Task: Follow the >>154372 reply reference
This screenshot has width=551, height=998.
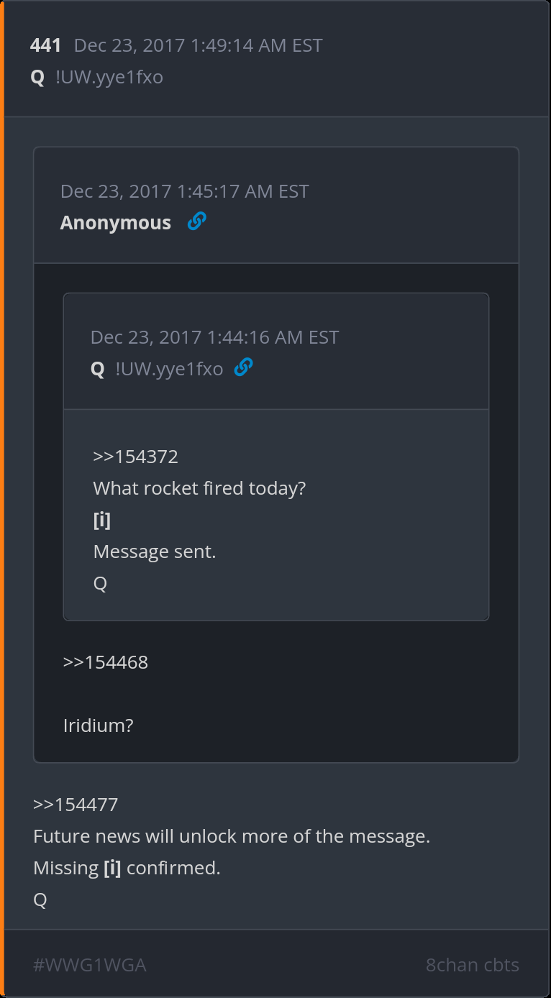Action: [x=135, y=457]
